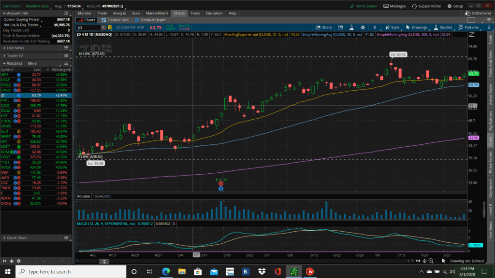Open chart settings gear icon
This screenshot has width=495, height=278.
pos(385,28)
